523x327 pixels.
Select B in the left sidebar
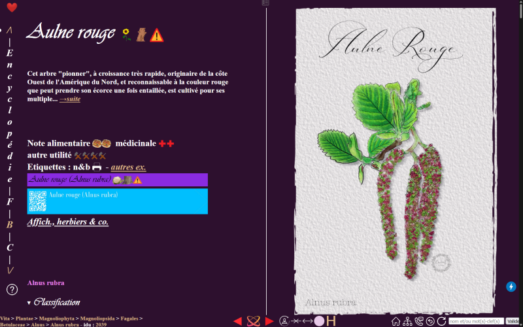pos(10,224)
